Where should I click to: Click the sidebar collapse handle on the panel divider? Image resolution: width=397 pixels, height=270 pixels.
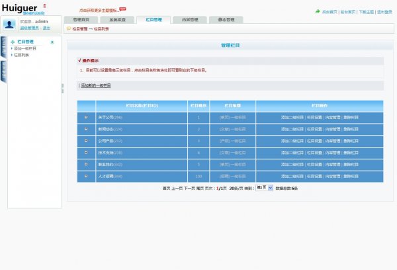(x=63, y=89)
